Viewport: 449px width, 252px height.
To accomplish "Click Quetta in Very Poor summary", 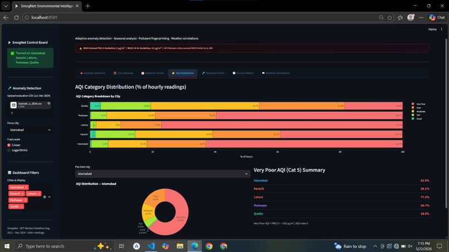I will click(x=258, y=214).
